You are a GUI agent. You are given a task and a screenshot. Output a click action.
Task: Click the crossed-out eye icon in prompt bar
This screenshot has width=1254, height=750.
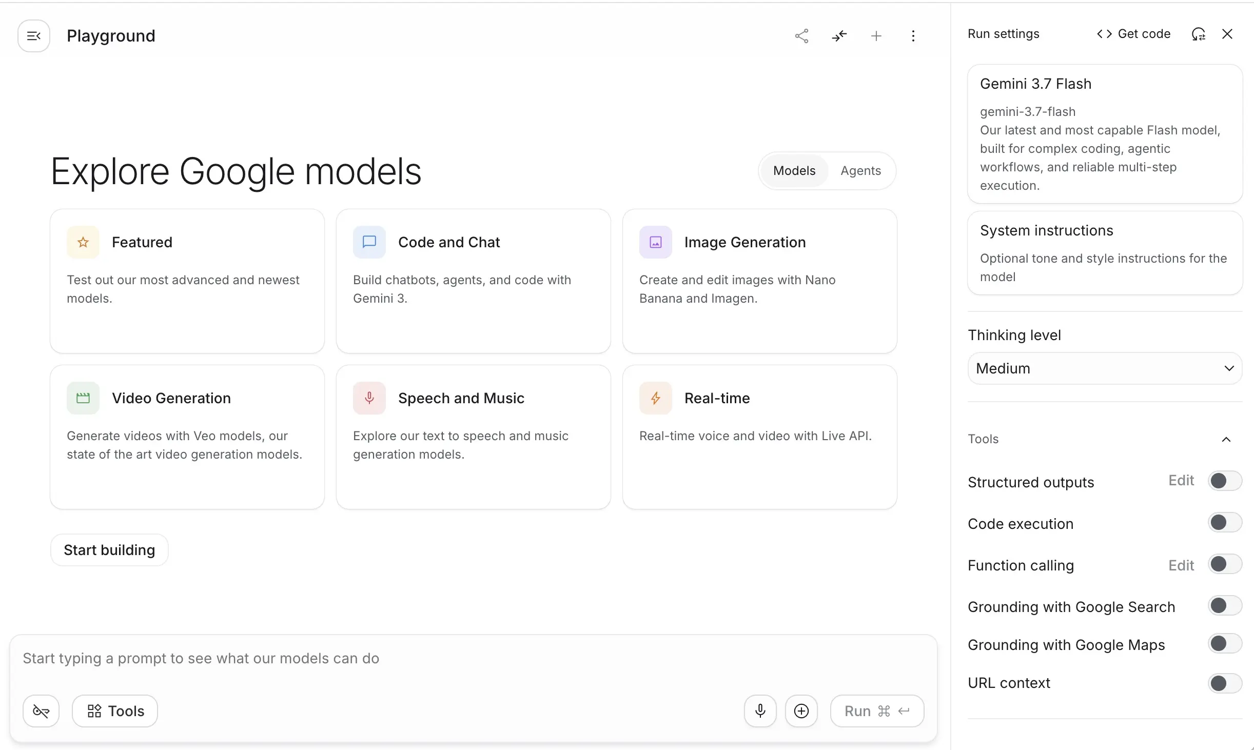41,711
